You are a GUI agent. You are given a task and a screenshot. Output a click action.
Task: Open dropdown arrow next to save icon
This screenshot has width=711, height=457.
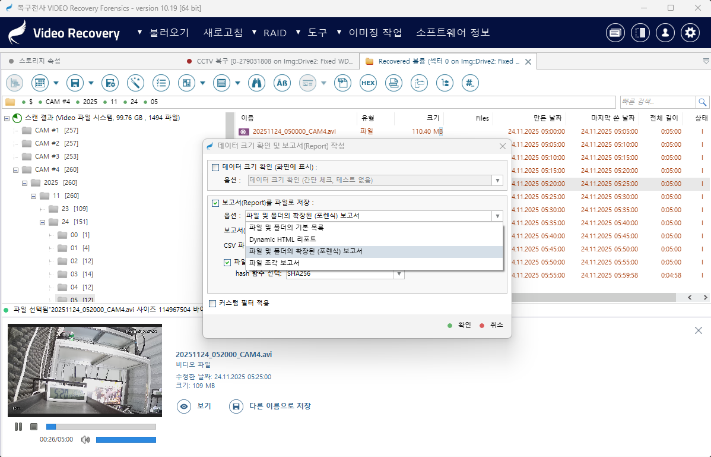pyautogui.click(x=91, y=83)
